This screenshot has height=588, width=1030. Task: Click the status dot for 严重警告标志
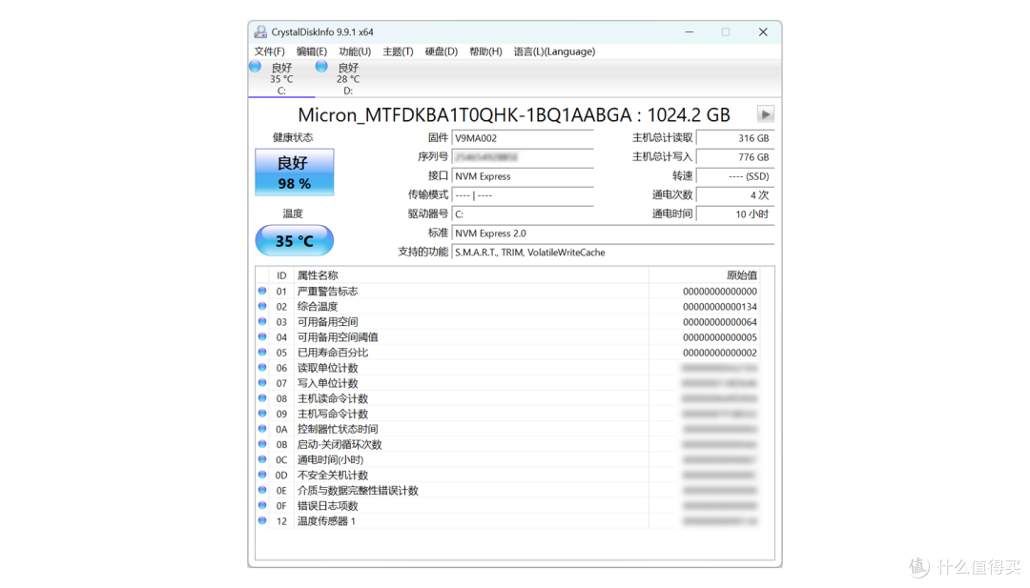pyautogui.click(x=262, y=291)
